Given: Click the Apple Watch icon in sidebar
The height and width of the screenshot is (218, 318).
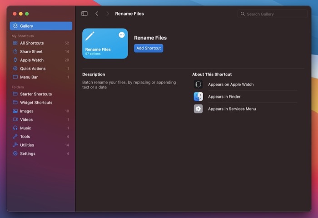Looking at the screenshot, I should click(x=15, y=60).
